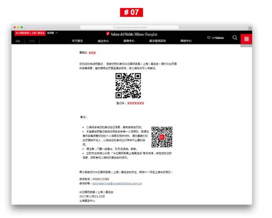272x218 pixels.
Task: Click the red Shanghai exhibition label button
Action: click(x=30, y=33)
